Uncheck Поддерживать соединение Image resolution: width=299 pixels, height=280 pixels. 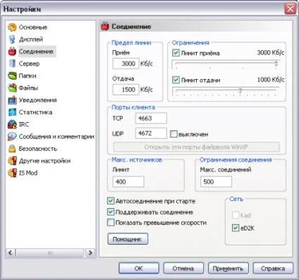pos(111,212)
